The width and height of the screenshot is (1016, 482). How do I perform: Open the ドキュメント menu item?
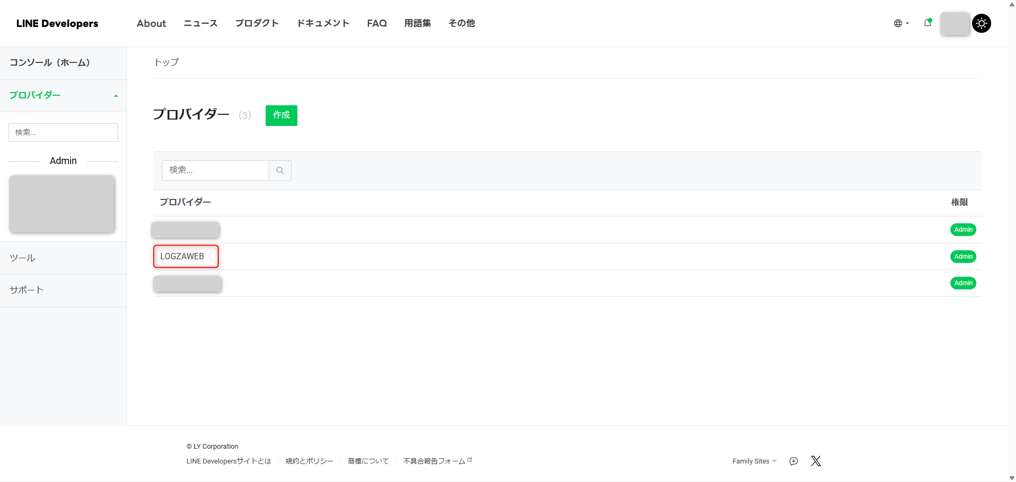tap(323, 23)
